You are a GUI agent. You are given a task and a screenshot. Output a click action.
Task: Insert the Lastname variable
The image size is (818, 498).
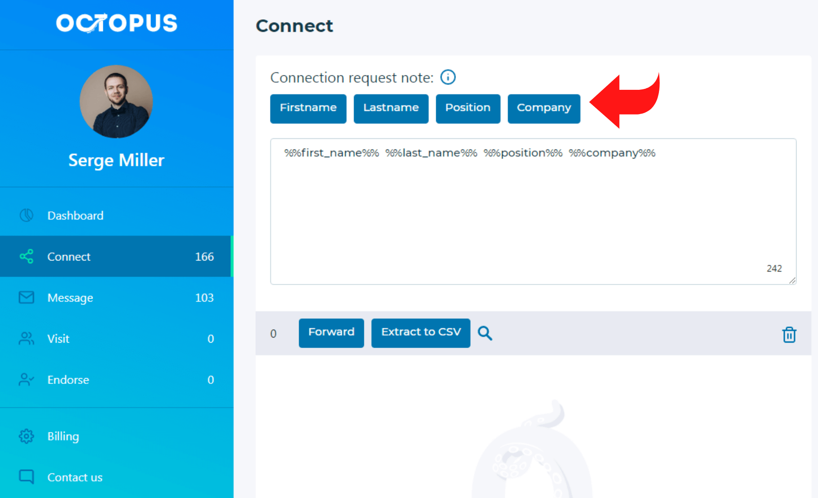[391, 108]
